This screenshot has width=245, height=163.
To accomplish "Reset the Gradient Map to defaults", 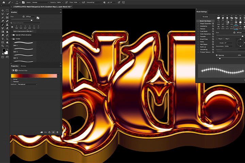I will tap(49, 132).
